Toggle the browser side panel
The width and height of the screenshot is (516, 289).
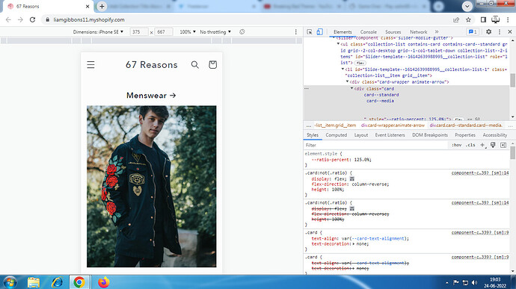[483, 19]
